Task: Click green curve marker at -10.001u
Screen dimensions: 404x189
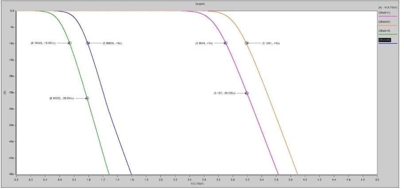Action: point(70,43)
